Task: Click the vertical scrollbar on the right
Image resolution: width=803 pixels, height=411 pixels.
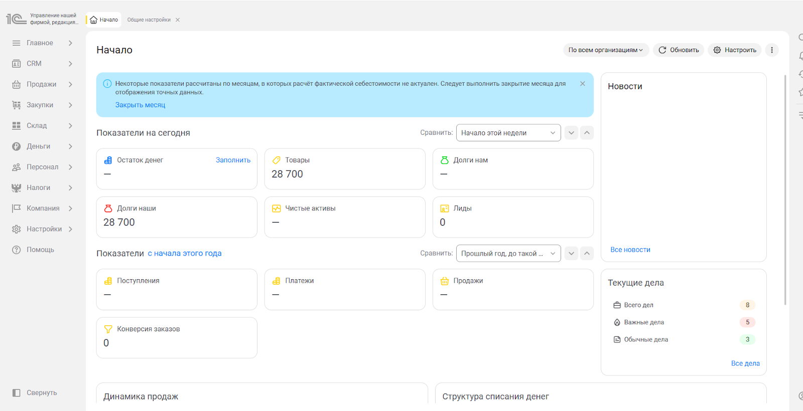Action: [785, 190]
